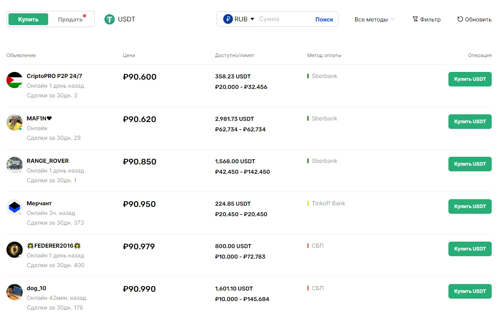The height and width of the screenshot is (318, 501).
Task: Switch to the Купить (Buy) mode
Action: pyautogui.click(x=28, y=19)
